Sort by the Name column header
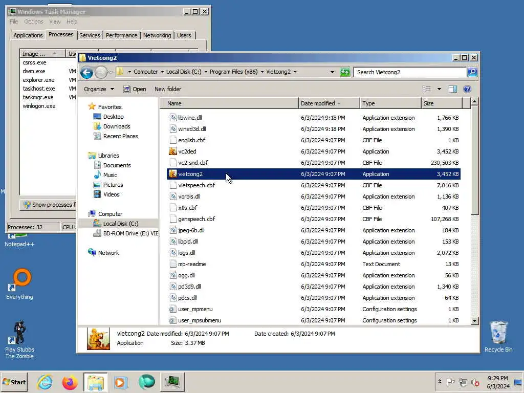The image size is (524, 393). click(229, 103)
